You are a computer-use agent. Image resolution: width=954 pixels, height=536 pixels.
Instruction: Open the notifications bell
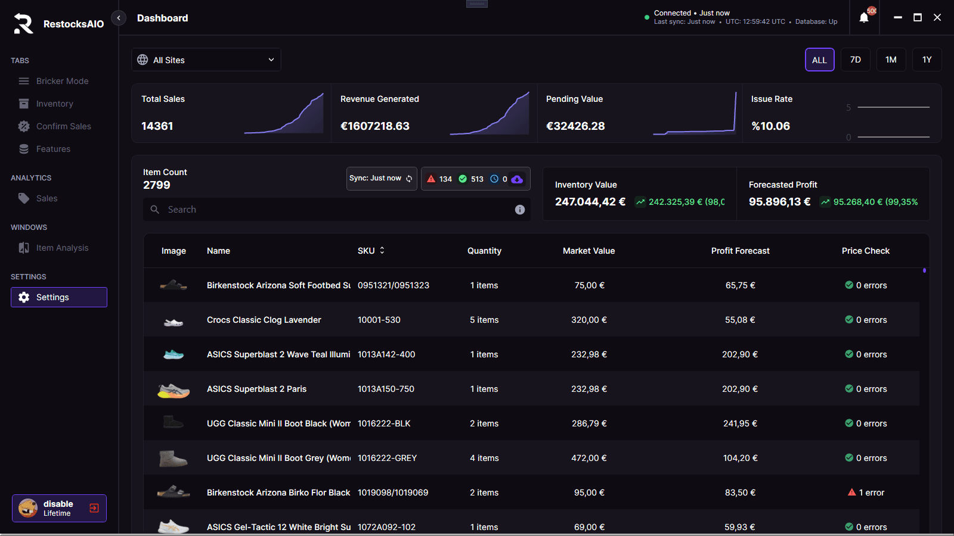(864, 18)
